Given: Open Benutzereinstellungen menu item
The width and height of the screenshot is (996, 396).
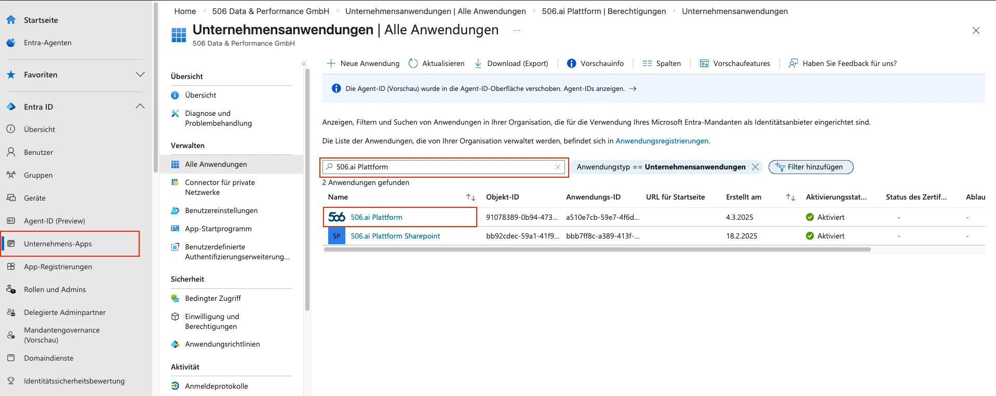Looking at the screenshot, I should (221, 210).
